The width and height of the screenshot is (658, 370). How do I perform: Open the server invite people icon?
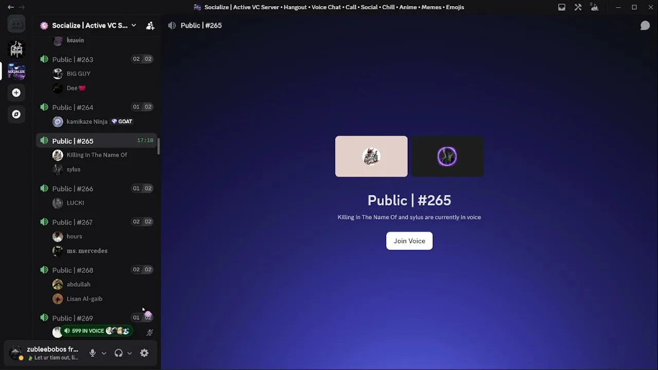pyautogui.click(x=150, y=25)
